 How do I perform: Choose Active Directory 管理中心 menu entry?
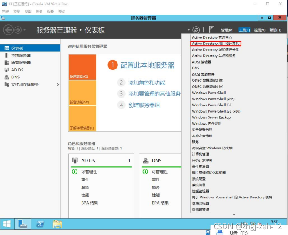point(212,37)
